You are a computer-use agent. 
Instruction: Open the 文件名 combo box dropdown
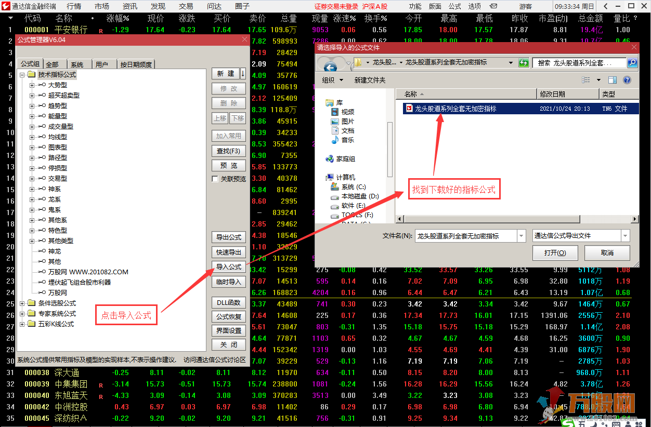click(x=521, y=236)
